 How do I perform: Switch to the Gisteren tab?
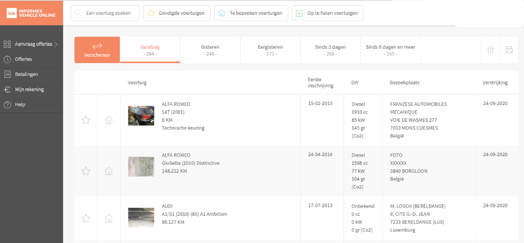click(x=210, y=50)
